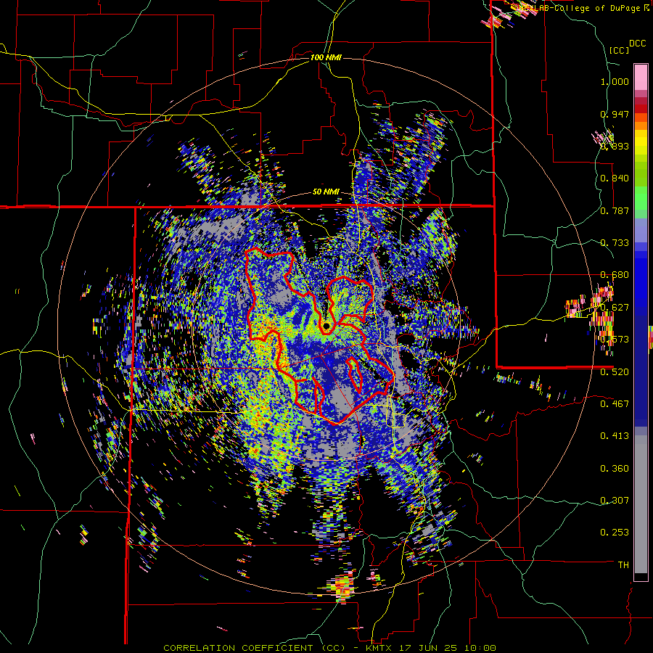Click the 10:00 timestamp in caption
653x653 pixels.
pyautogui.click(x=479, y=648)
